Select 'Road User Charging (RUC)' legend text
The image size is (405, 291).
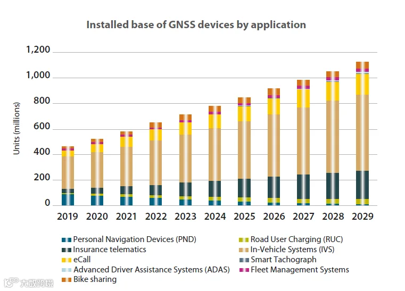click(296, 239)
